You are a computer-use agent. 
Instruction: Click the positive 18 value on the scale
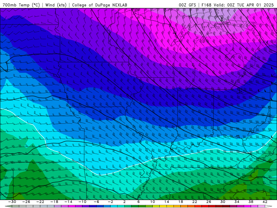click(180, 202)
